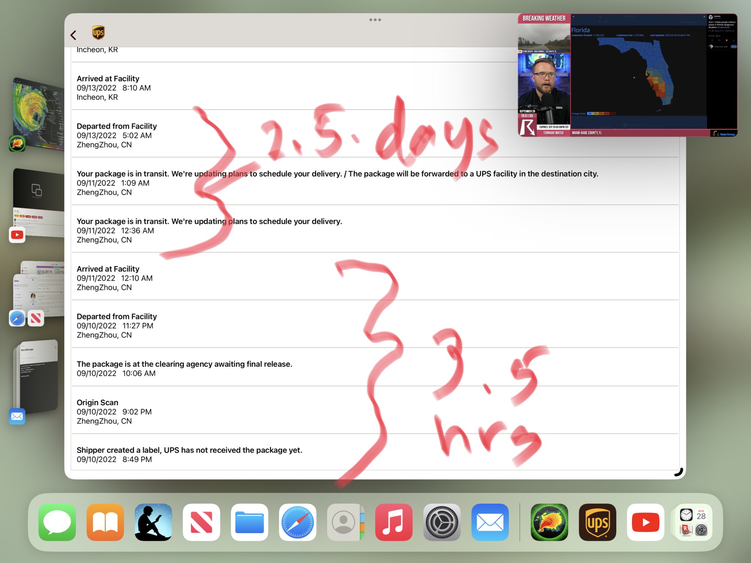
Task: Tap the picture-in-picture weather video
Action: click(x=627, y=75)
